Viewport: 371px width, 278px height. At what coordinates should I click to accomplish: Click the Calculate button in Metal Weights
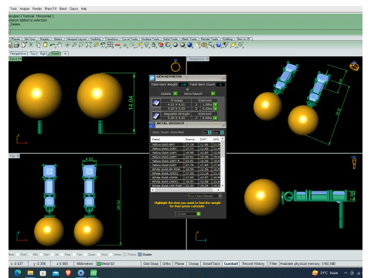[x=188, y=214]
